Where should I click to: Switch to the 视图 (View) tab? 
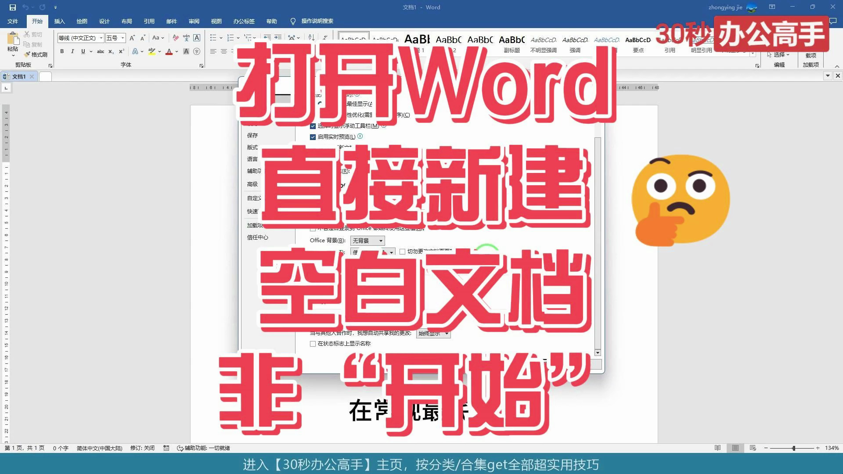click(x=216, y=21)
